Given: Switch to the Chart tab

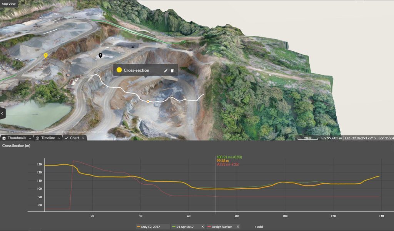Looking at the screenshot, I should [75, 138].
